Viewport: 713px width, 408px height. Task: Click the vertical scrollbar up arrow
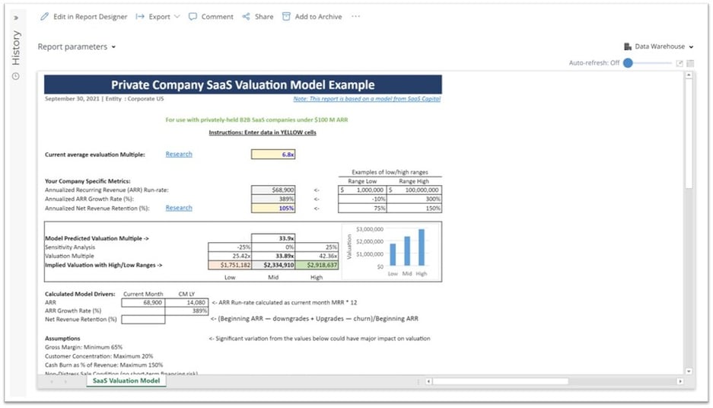[x=689, y=75]
